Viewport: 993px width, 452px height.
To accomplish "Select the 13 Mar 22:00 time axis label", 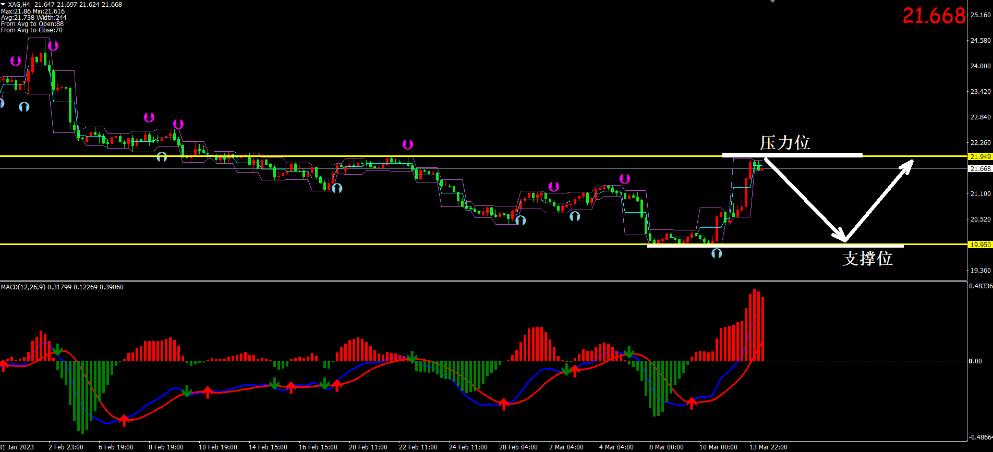I will click(x=768, y=447).
